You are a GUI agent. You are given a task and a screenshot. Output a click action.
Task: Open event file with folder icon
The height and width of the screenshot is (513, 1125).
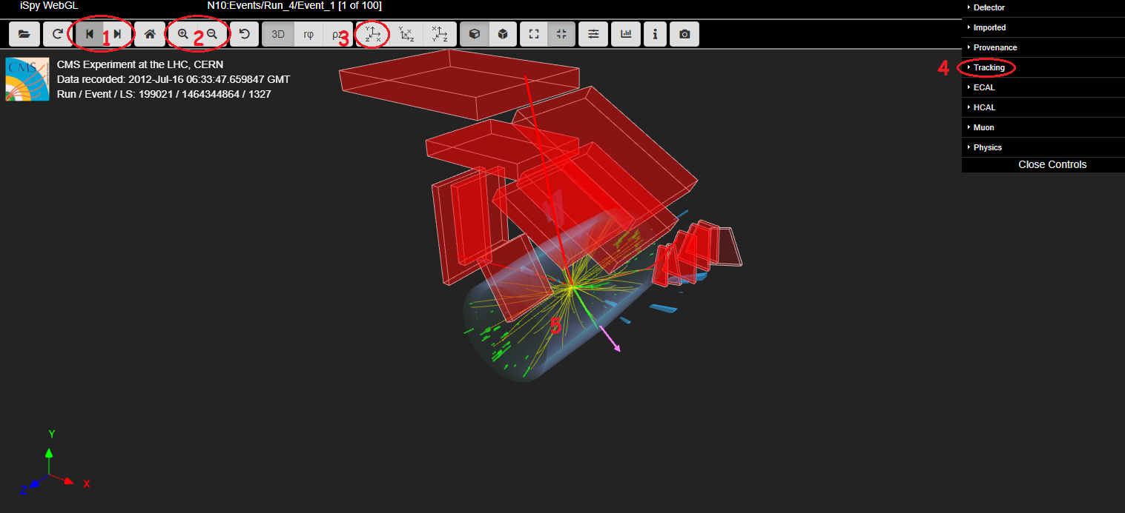[x=24, y=34]
